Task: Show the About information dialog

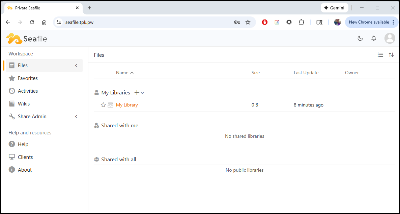Action: tap(25, 170)
